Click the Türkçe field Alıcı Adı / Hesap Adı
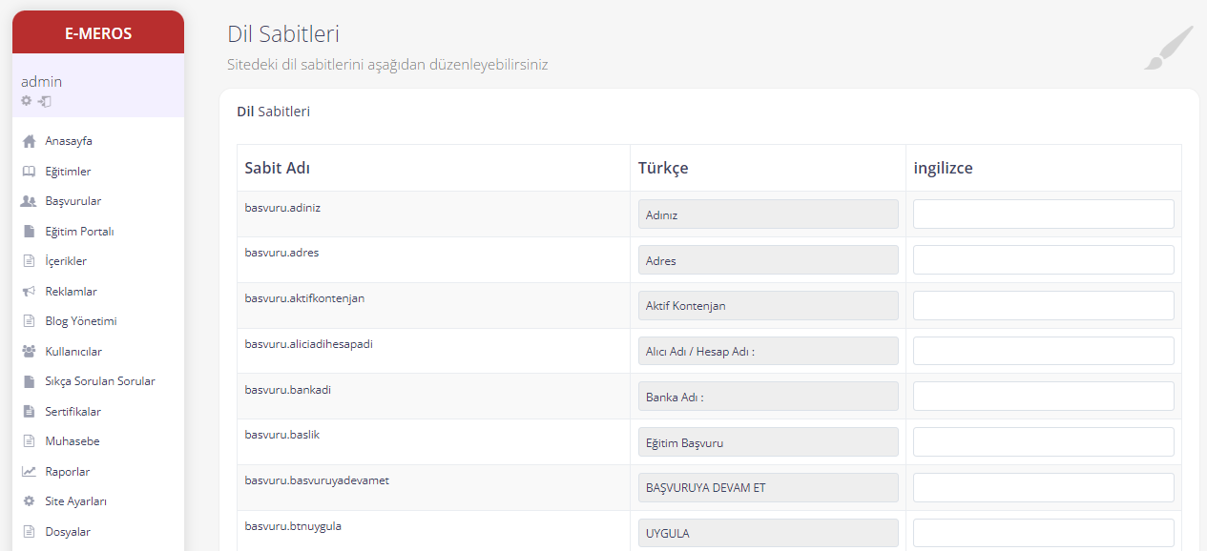 click(768, 351)
